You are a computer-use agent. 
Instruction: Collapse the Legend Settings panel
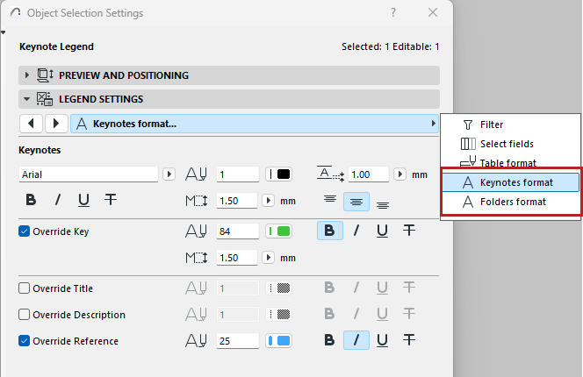pos(27,99)
